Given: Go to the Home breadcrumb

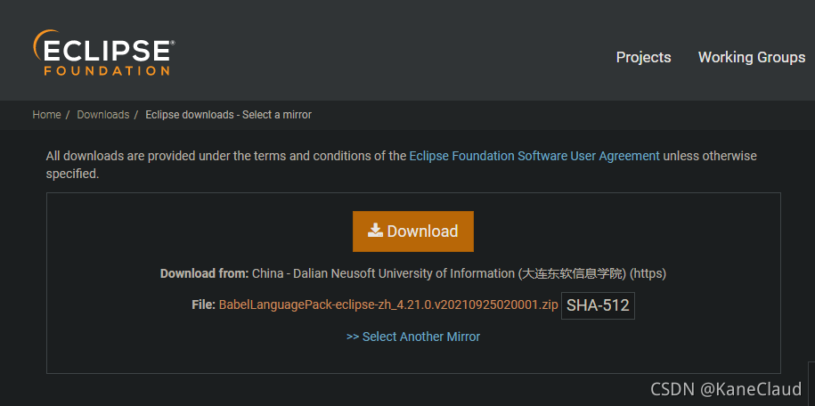Looking at the screenshot, I should (46, 115).
